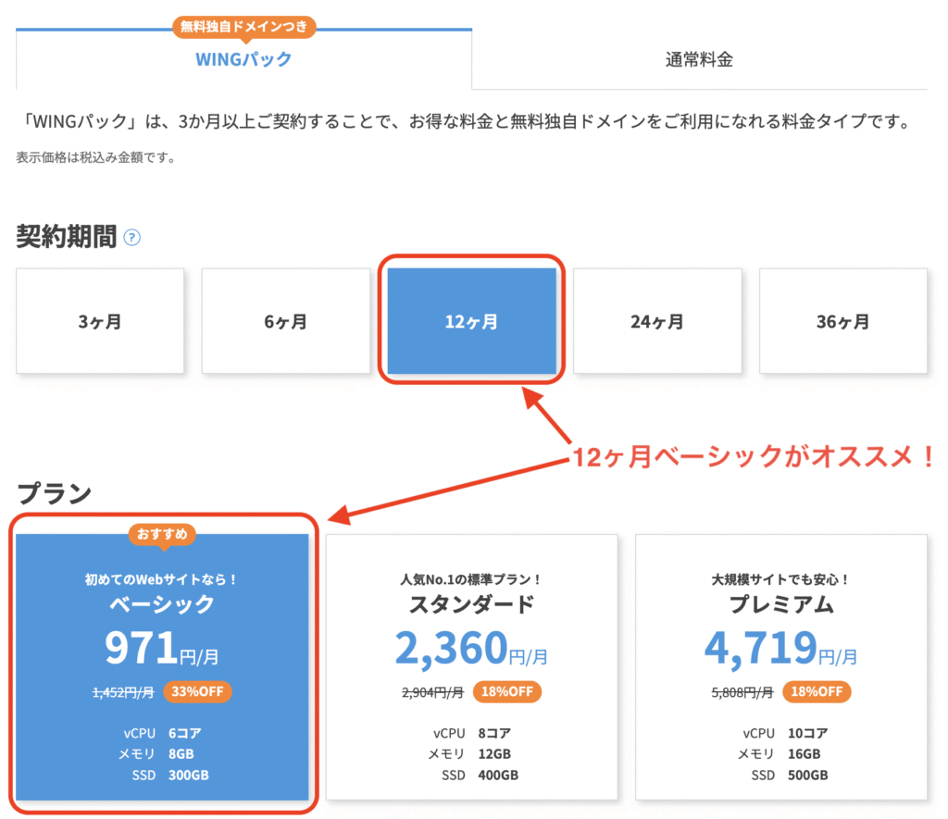
Task: Click the struck-through 1,452円/月 price
Action: (123, 692)
